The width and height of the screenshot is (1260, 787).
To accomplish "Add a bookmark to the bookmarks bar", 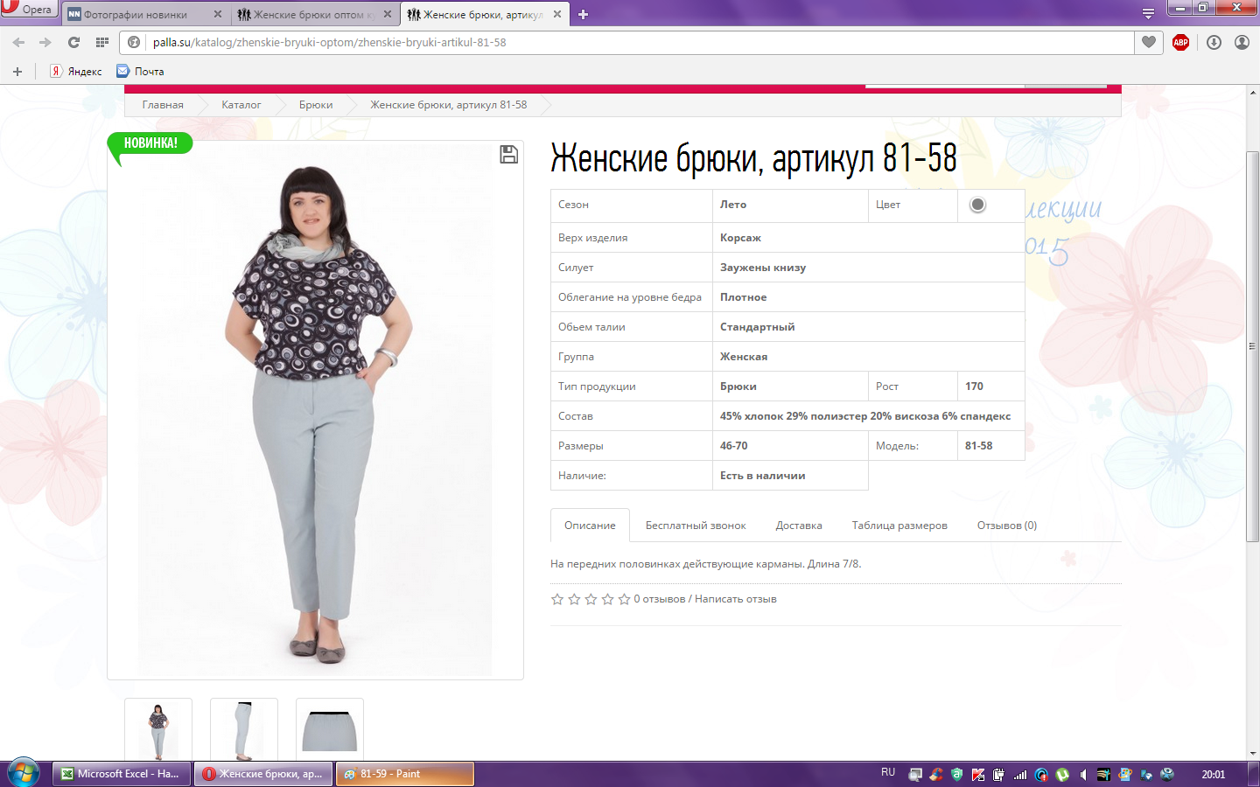I will click(17, 72).
